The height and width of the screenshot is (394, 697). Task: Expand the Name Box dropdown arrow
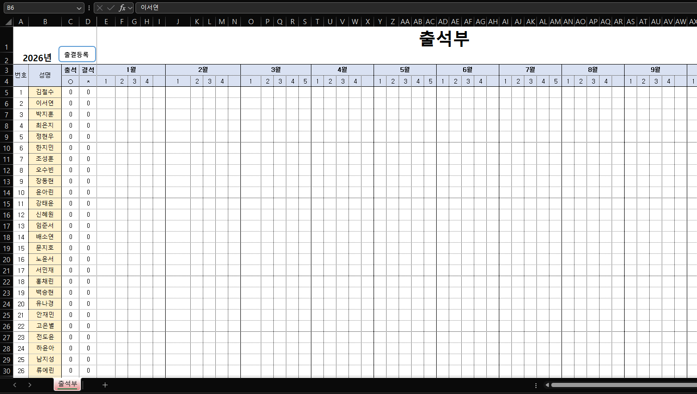click(79, 8)
